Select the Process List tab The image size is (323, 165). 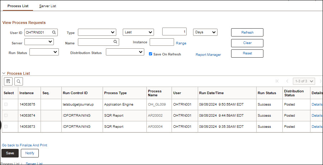point(18,6)
